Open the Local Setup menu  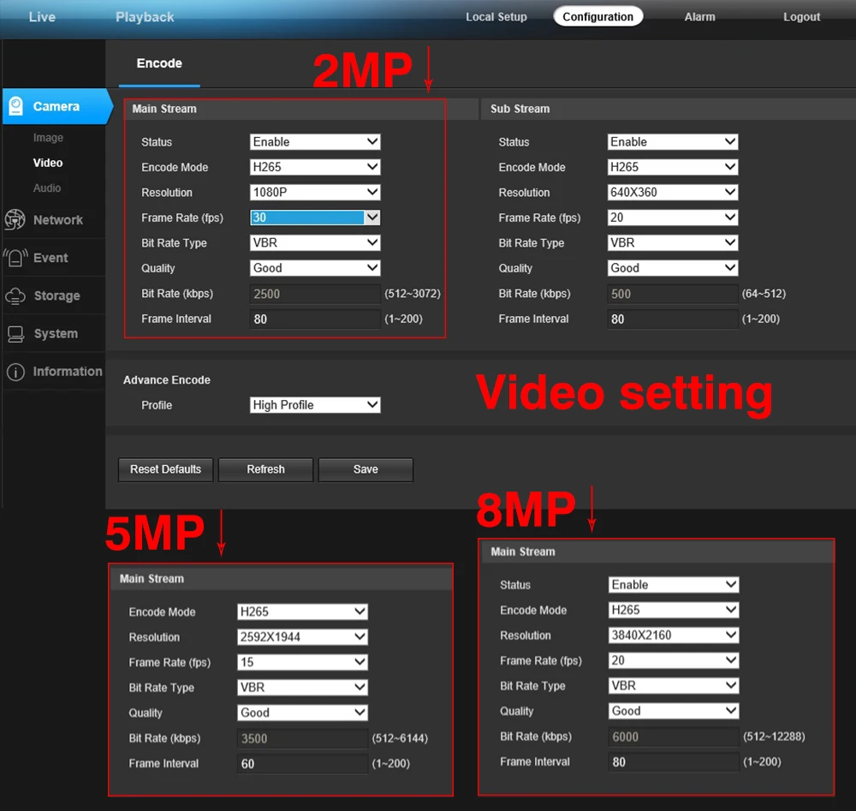(x=496, y=17)
